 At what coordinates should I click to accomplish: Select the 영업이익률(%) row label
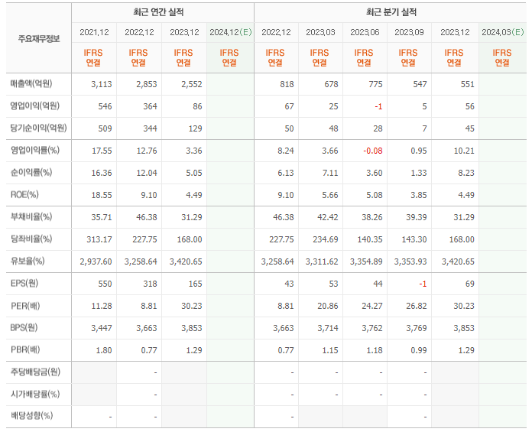[35, 150]
